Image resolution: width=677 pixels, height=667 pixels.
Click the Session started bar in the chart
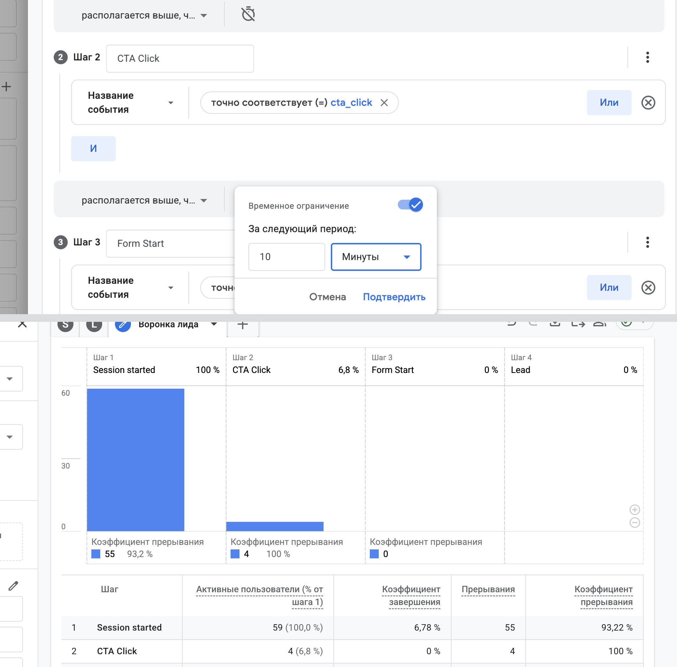(135, 460)
